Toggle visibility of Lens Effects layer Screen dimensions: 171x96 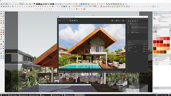[x=128, y=29]
